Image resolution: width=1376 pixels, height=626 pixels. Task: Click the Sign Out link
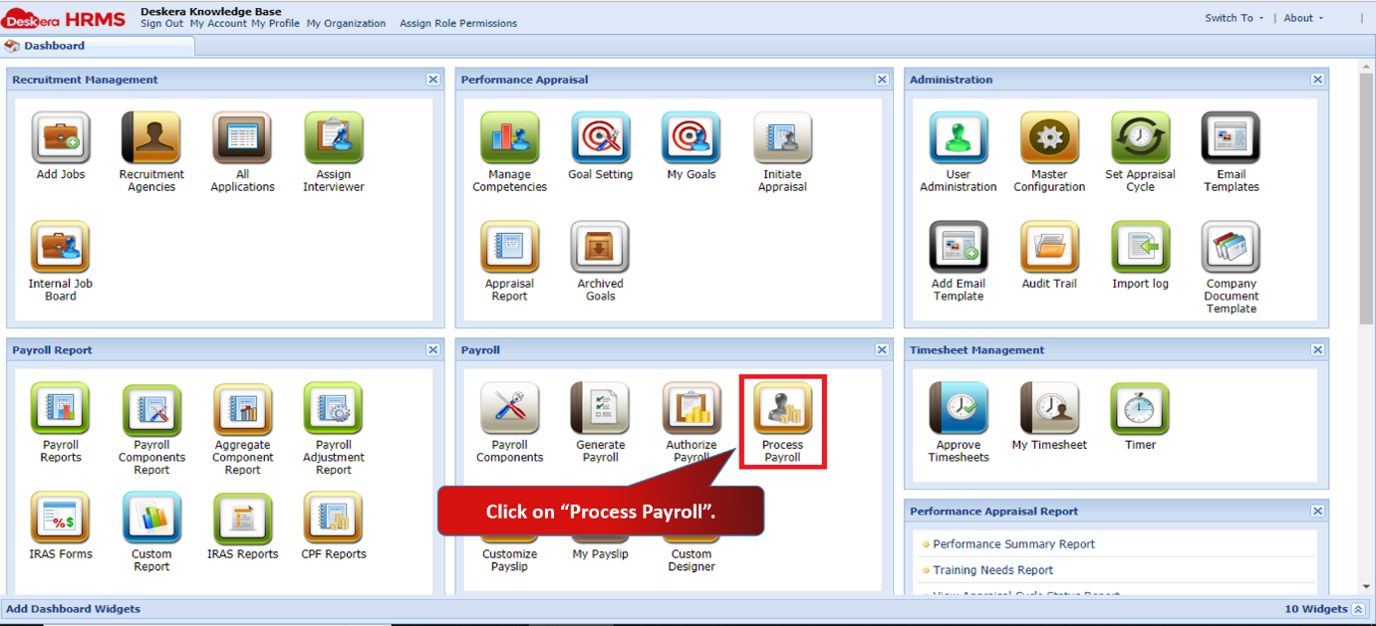click(x=161, y=24)
